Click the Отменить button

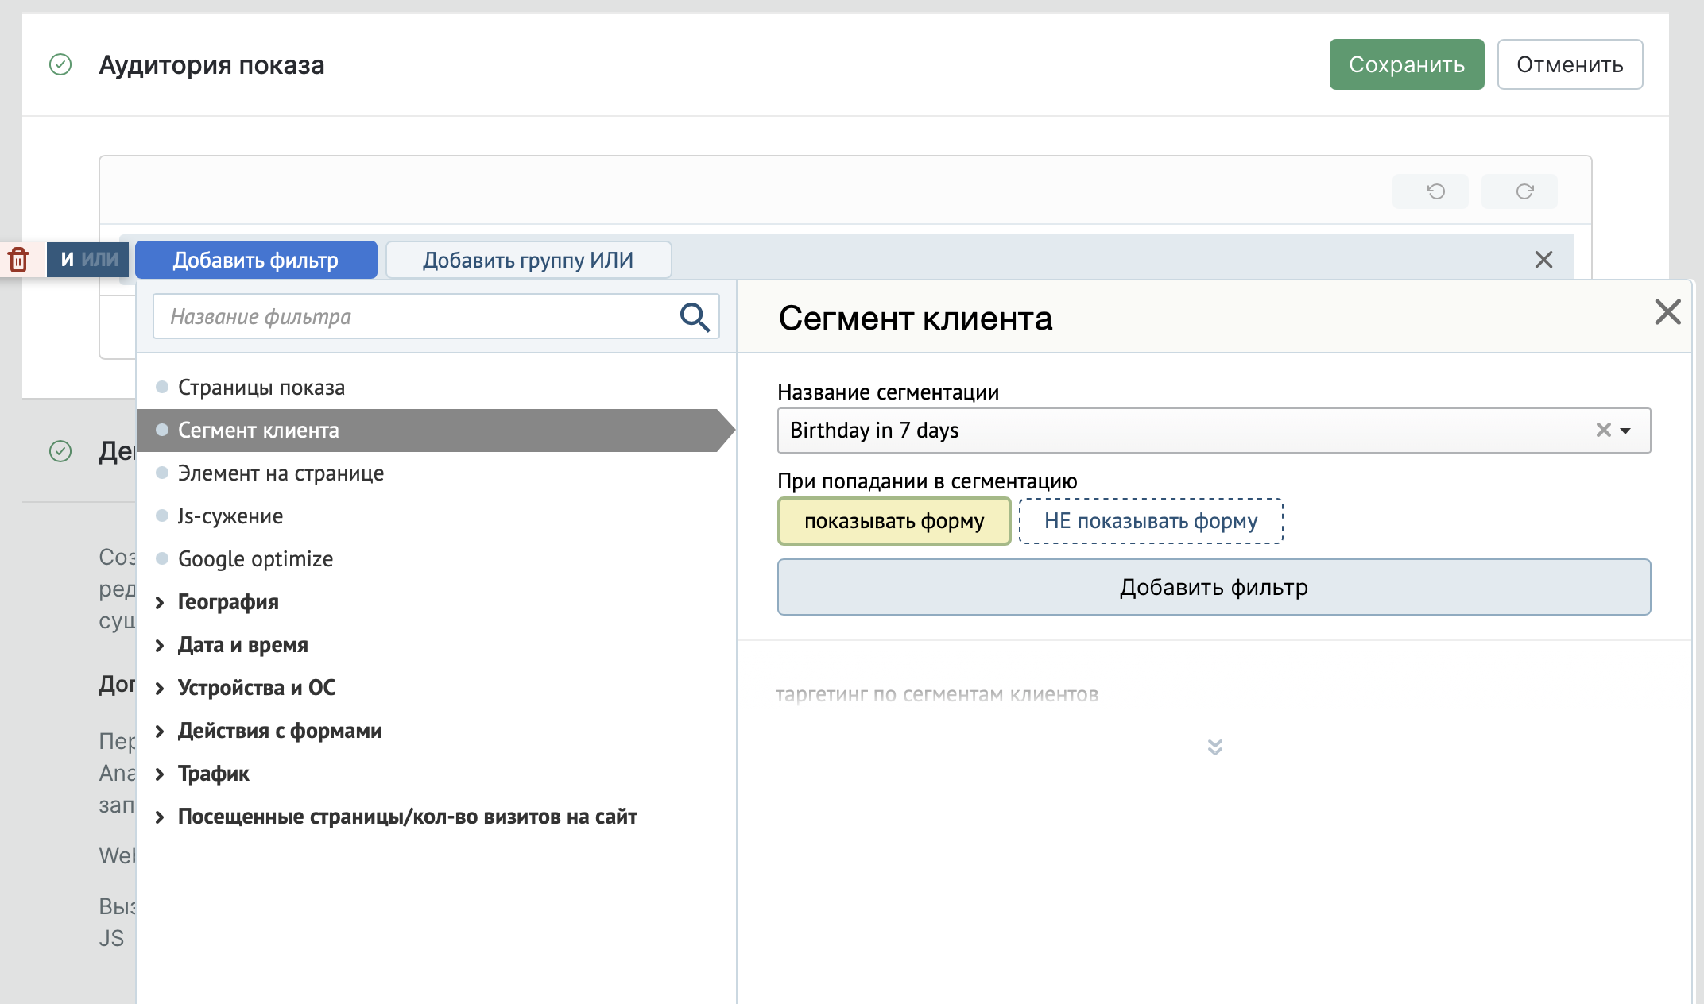pos(1570,64)
